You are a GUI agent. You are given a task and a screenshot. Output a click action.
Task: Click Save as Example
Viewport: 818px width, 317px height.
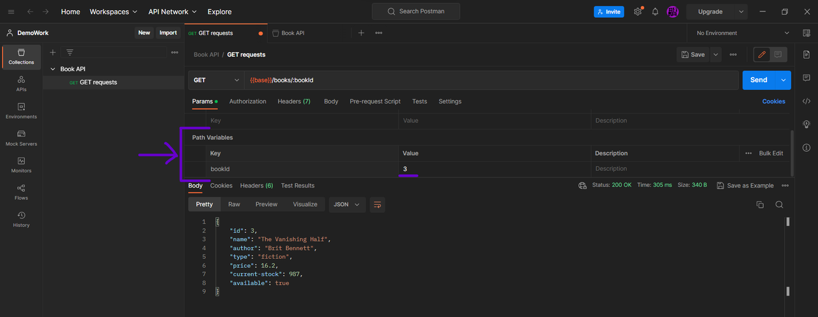tap(745, 186)
